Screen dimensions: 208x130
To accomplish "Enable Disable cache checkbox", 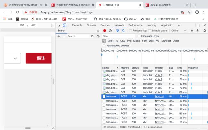I will pyautogui.click(x=150, y=31).
